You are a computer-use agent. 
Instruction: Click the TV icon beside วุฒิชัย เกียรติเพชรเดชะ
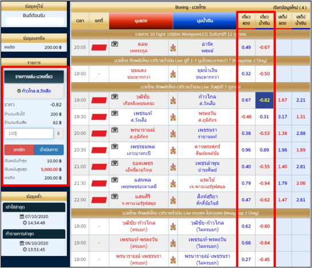114,97
